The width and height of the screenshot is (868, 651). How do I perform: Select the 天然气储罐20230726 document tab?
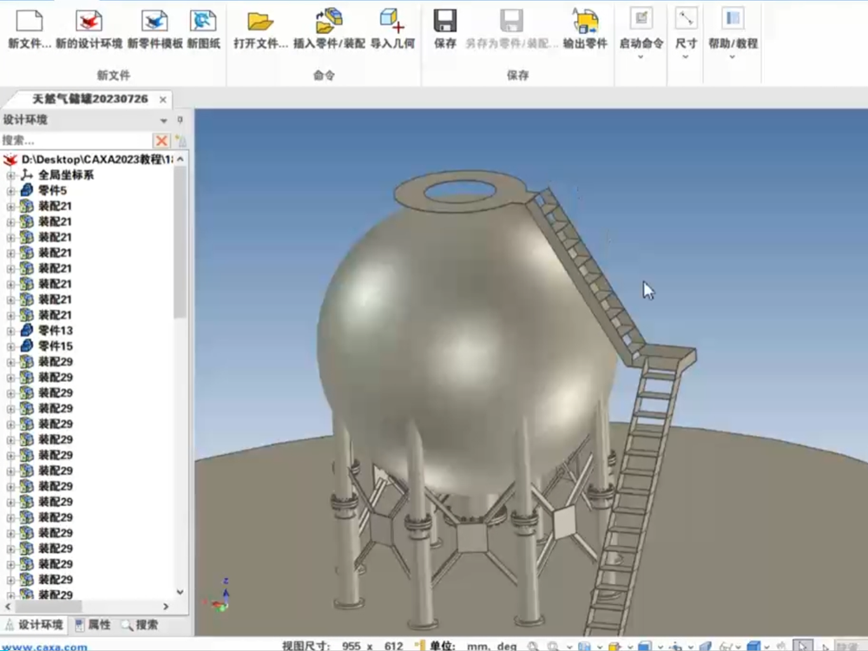pos(89,99)
